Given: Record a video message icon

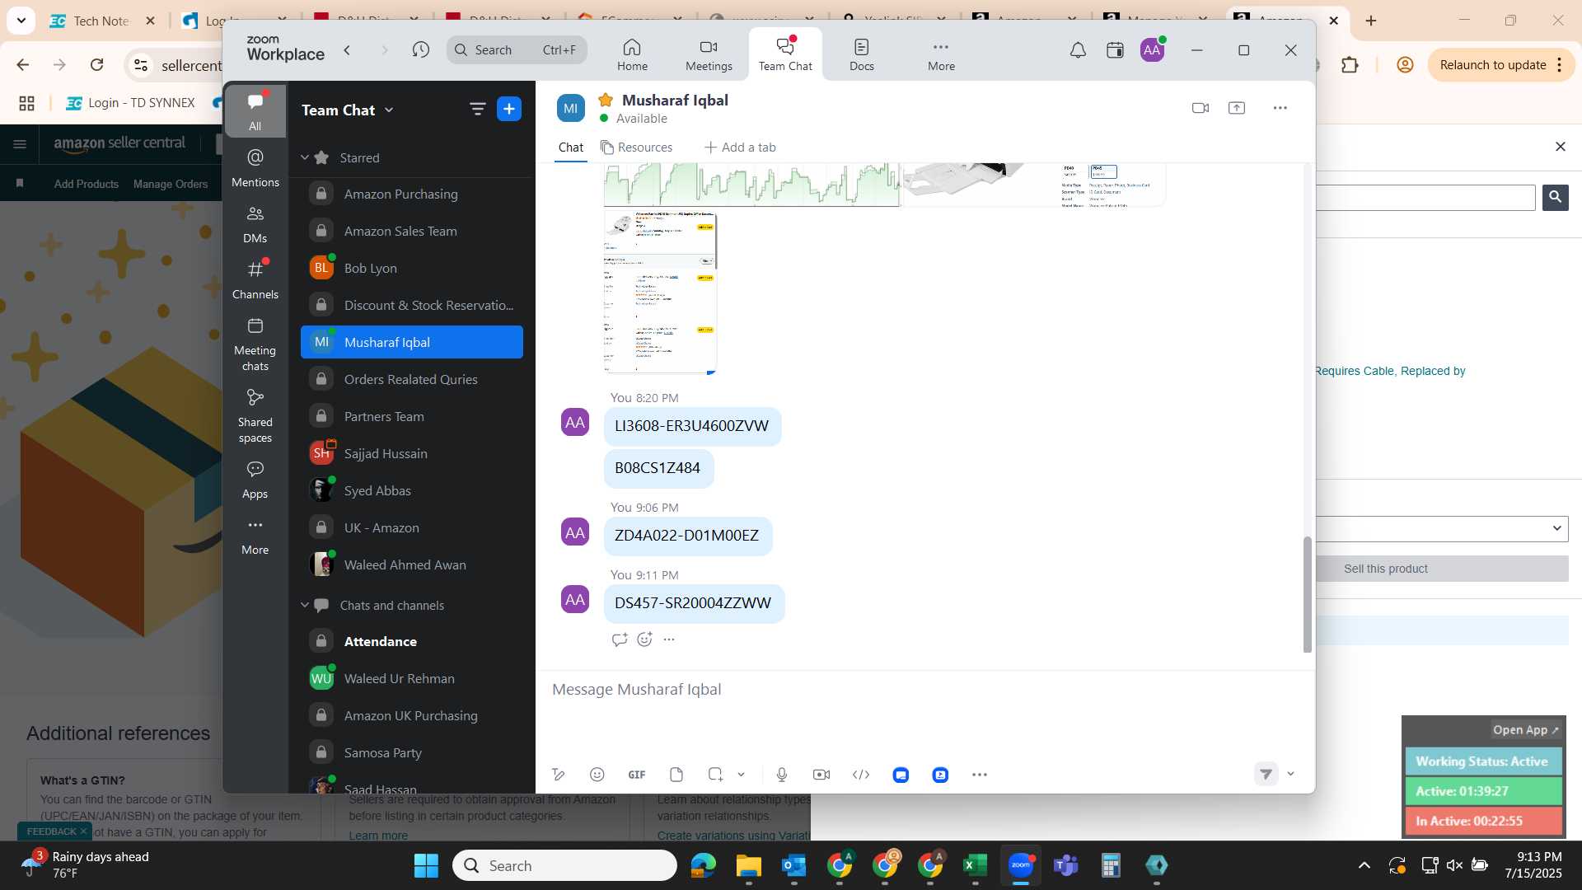Looking at the screenshot, I should 821,775.
